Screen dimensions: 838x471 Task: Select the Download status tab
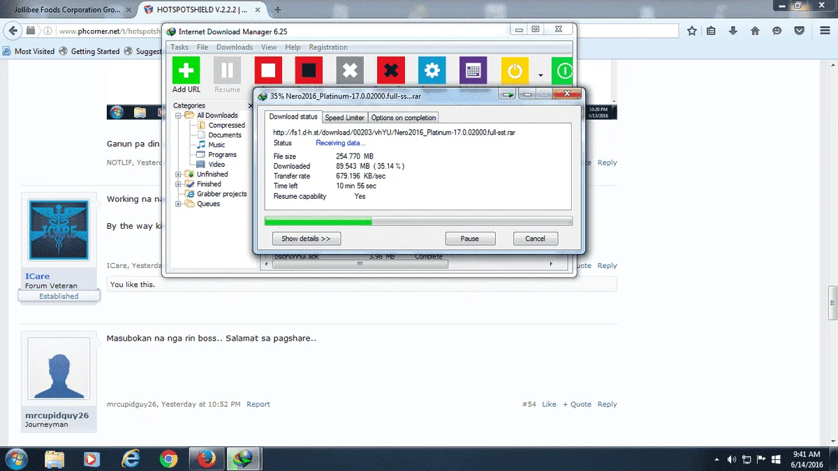click(x=293, y=117)
